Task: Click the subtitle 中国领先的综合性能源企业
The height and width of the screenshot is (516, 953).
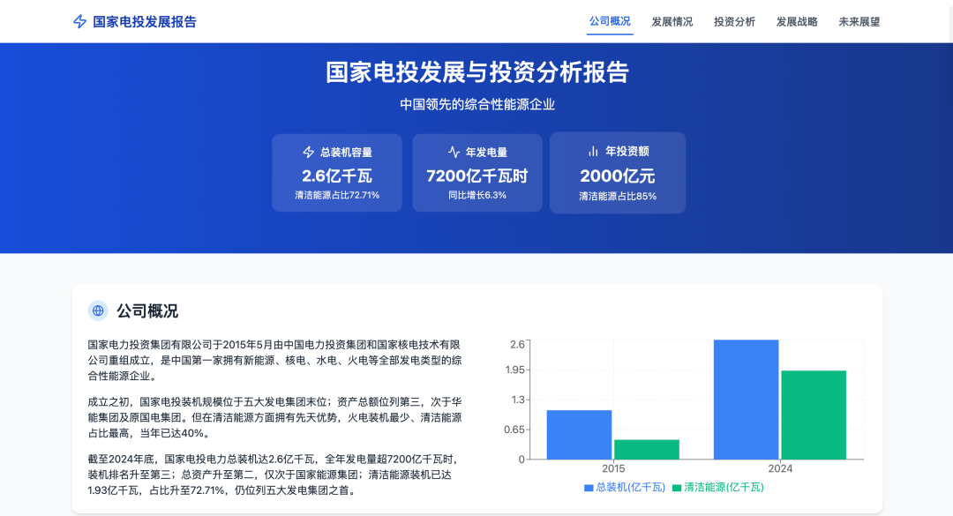Action: click(477, 105)
